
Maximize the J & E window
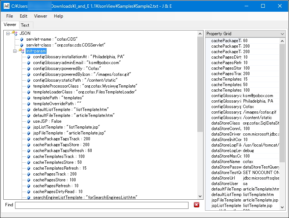coord(263,6)
